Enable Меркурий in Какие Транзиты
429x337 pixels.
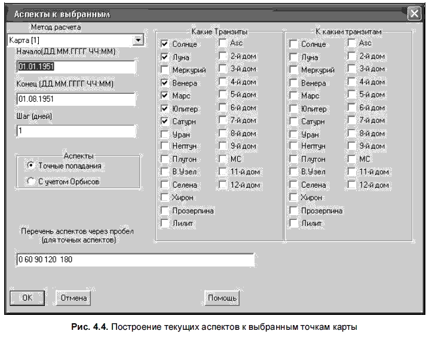click(165, 69)
